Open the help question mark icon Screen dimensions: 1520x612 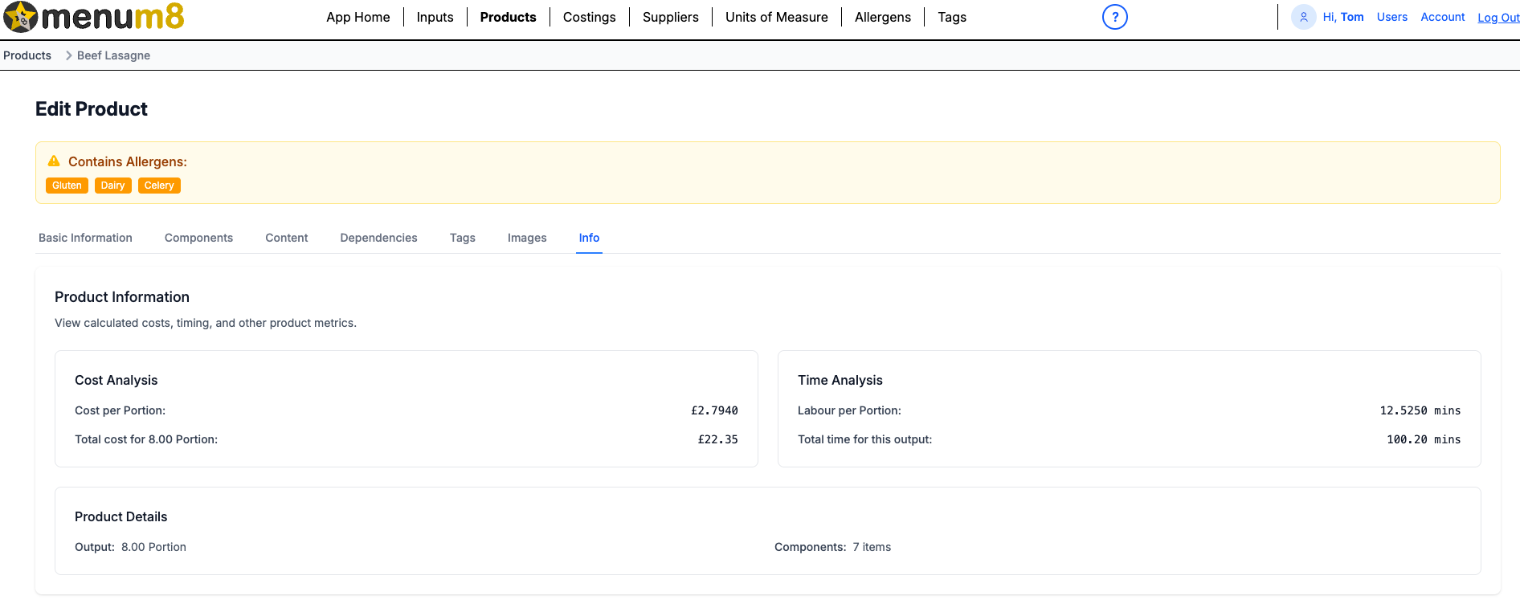(x=1114, y=17)
